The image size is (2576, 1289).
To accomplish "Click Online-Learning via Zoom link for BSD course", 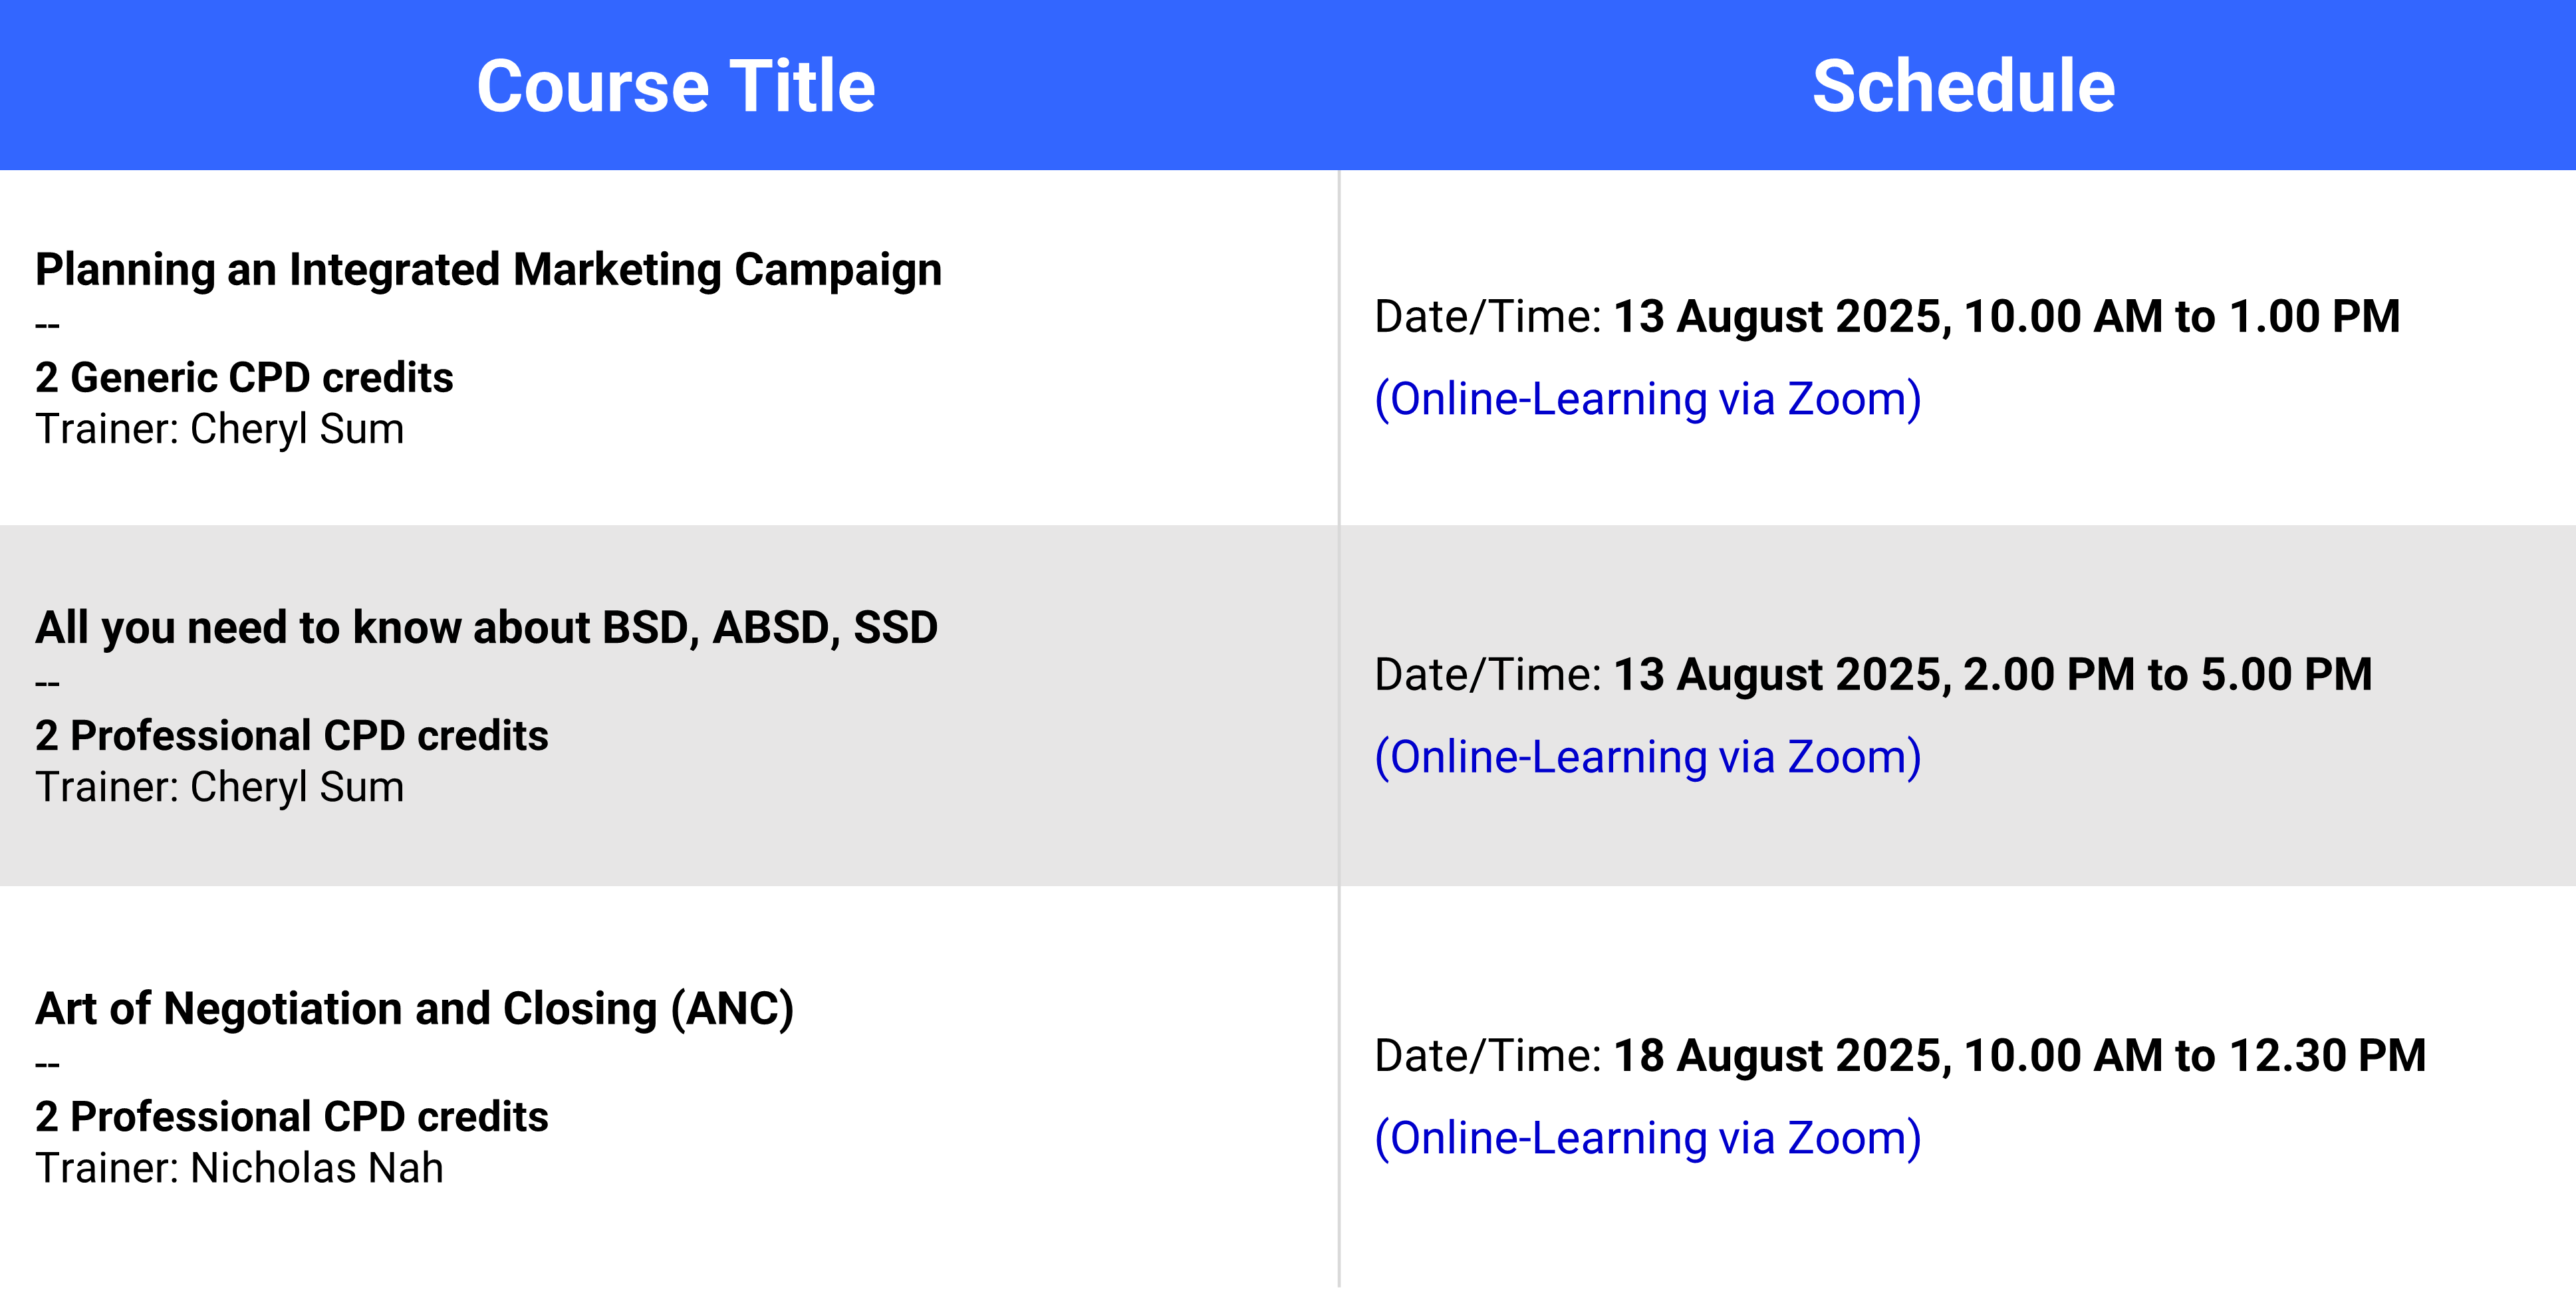I will (1648, 757).
